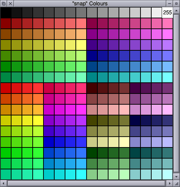Click the horizontal scrollbar bar
Image resolution: width=180 pixels, height=187 pixels.
pyautogui.click(x=86, y=183)
